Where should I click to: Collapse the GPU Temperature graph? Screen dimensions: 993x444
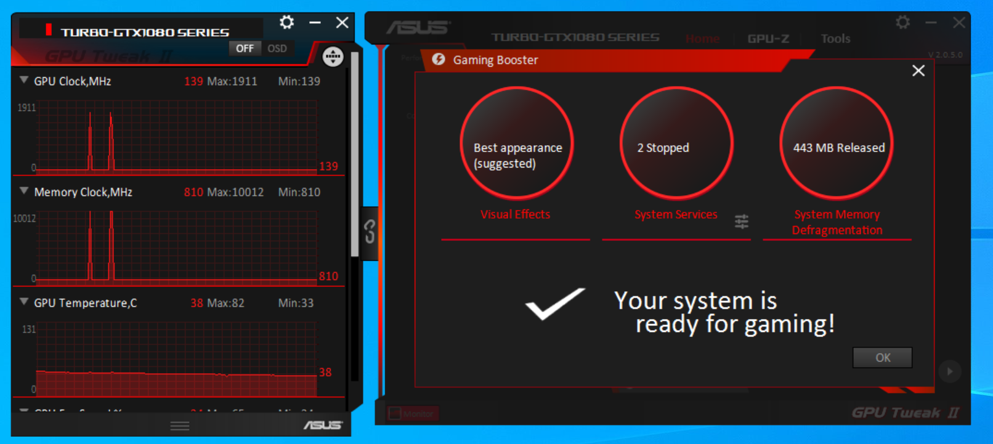coord(24,302)
